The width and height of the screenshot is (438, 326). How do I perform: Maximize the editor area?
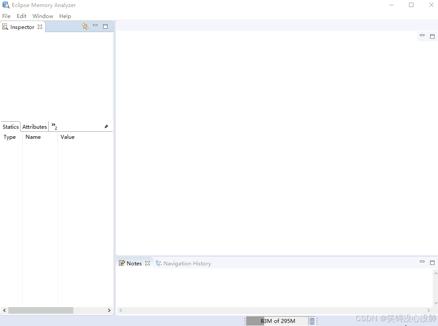pos(432,36)
